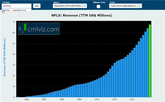Click the 2014 x-axis label

pyautogui.click(x=132, y=99)
